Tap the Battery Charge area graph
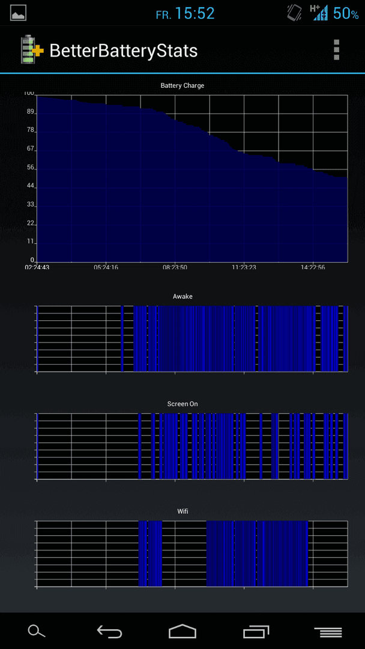 pyautogui.click(x=192, y=178)
